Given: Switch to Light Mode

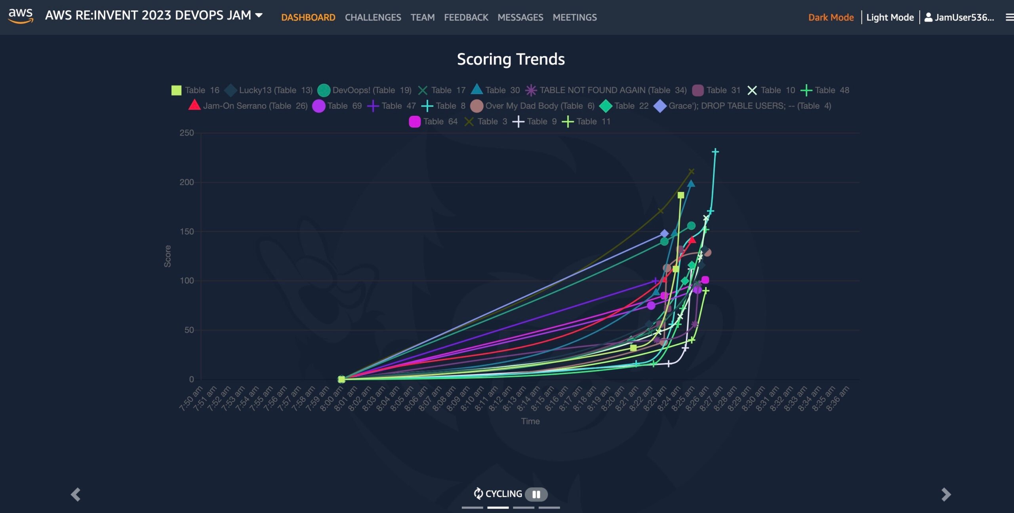Looking at the screenshot, I should pos(890,17).
